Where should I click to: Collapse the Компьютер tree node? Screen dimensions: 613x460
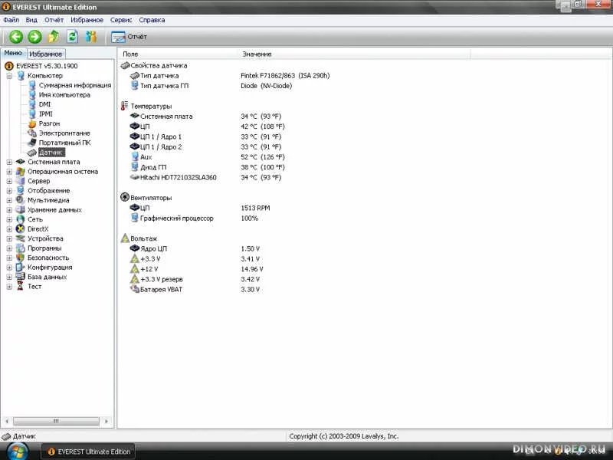pos(9,76)
